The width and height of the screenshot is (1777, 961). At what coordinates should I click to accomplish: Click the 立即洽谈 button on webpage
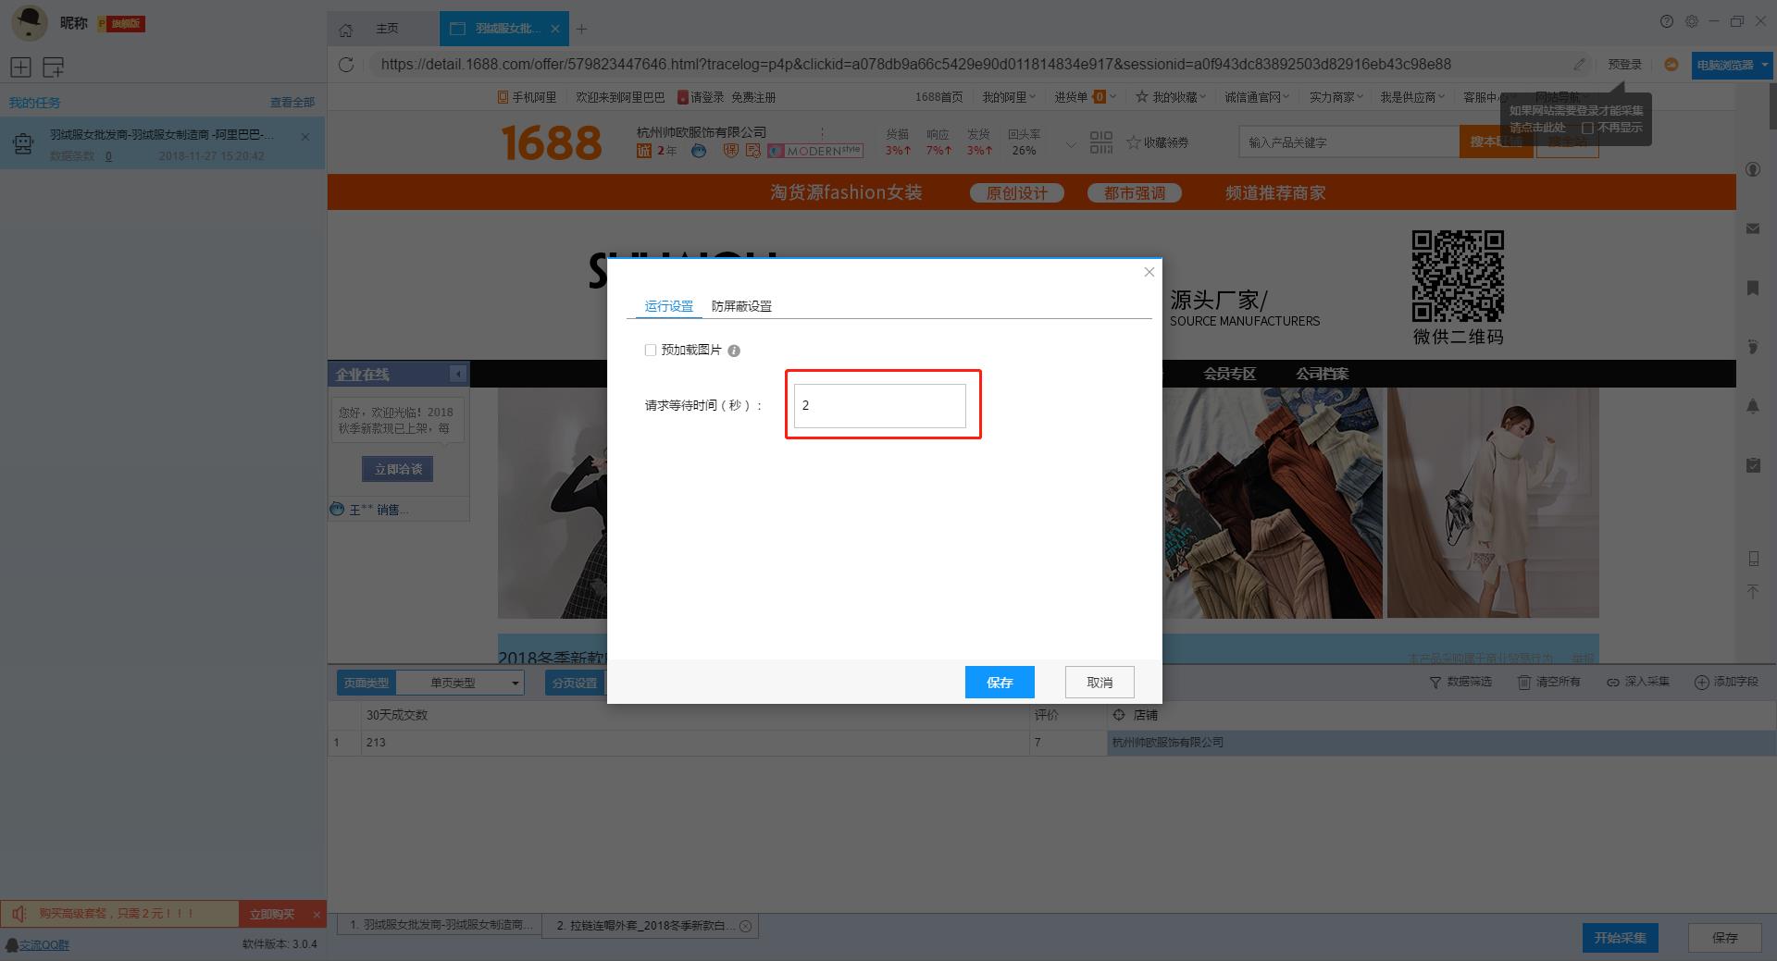coord(398,469)
